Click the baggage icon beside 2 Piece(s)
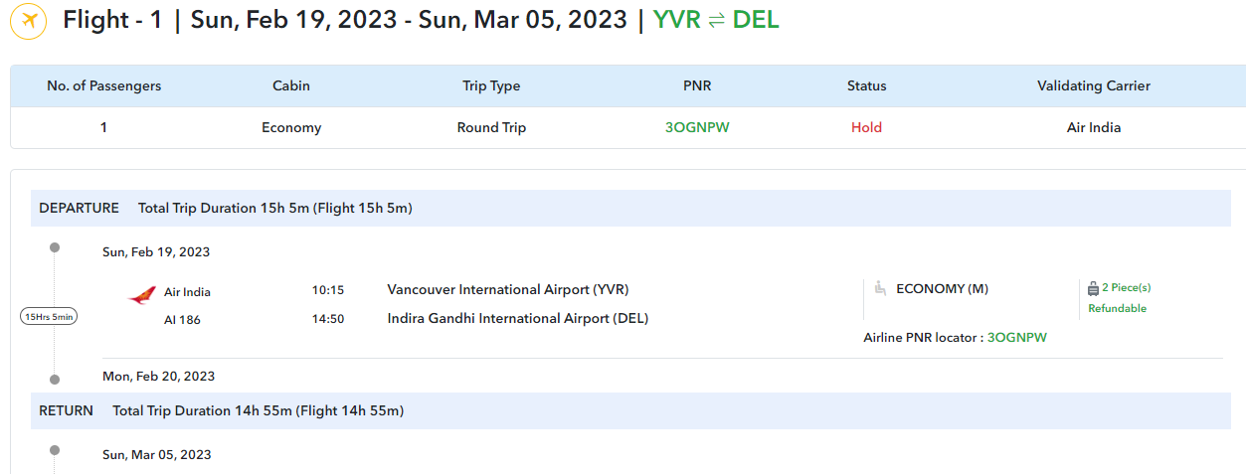 tap(1093, 288)
